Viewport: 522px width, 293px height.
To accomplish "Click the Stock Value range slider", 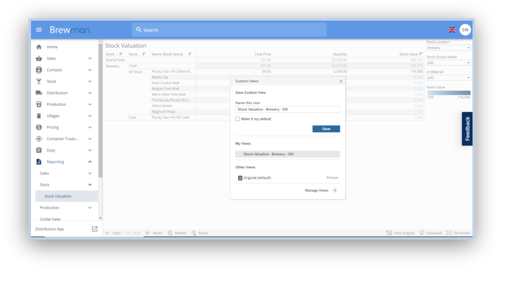I will coord(449,93).
